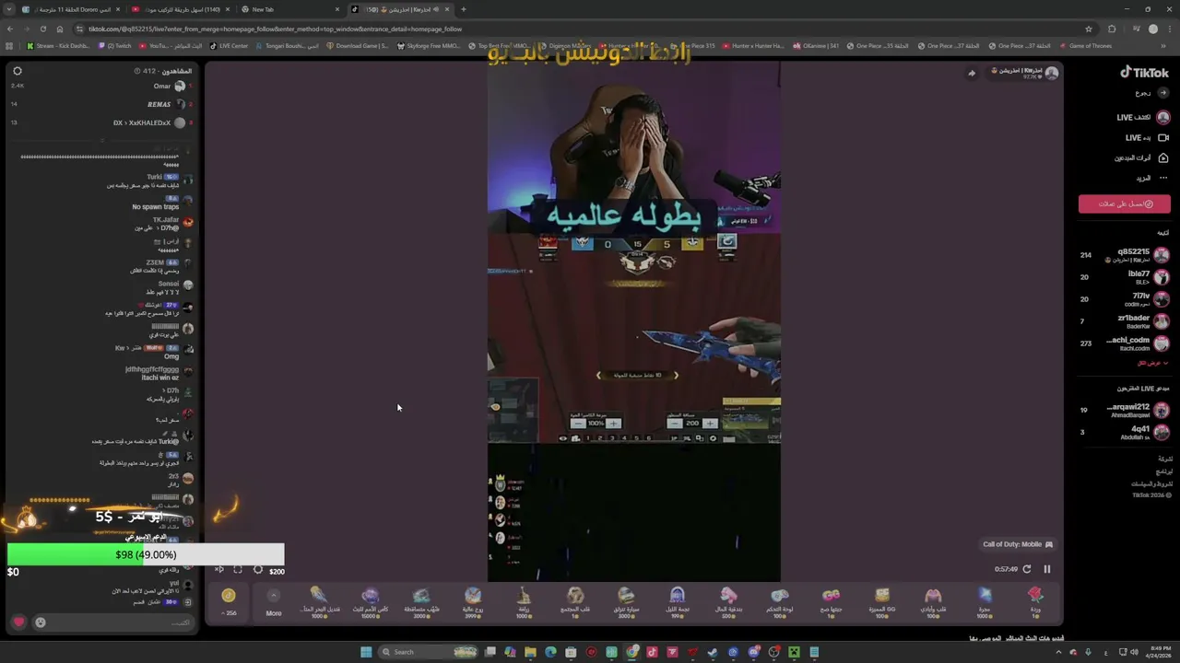
Task: Pause the live stream
Action: click(x=1046, y=569)
